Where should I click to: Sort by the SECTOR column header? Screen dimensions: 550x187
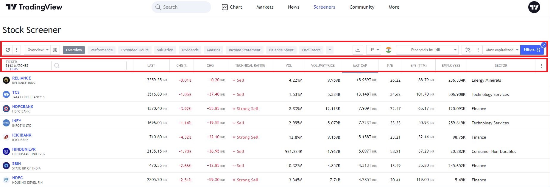[x=501, y=66]
